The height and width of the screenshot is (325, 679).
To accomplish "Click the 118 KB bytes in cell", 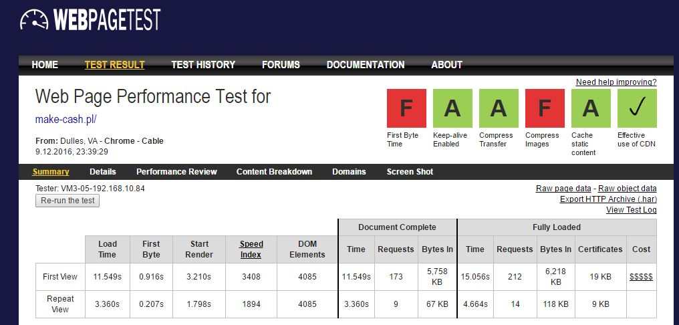I will (555, 304).
